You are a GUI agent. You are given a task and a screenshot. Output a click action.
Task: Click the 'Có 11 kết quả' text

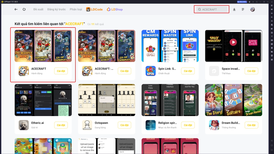96,24
